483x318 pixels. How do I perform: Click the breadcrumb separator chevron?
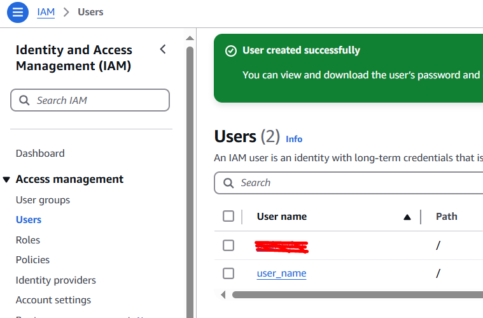[66, 12]
